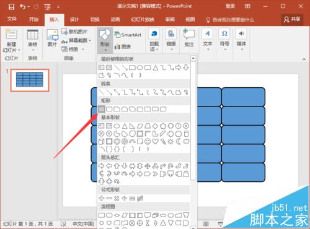Insert the Smiley Face shape
Screen dimensions: 310x229
click(x=148, y=142)
